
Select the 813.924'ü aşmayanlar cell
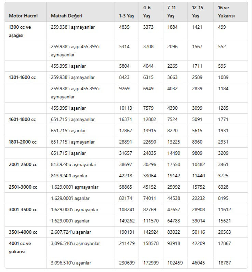coord(74,164)
